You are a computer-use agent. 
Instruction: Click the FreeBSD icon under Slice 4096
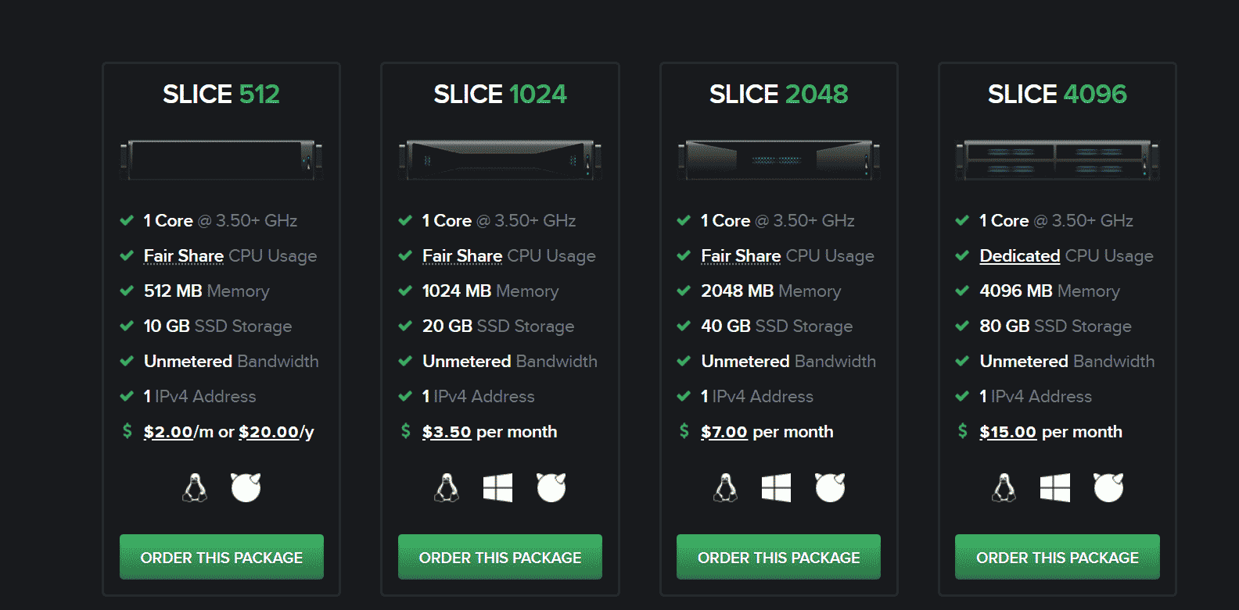(1108, 487)
